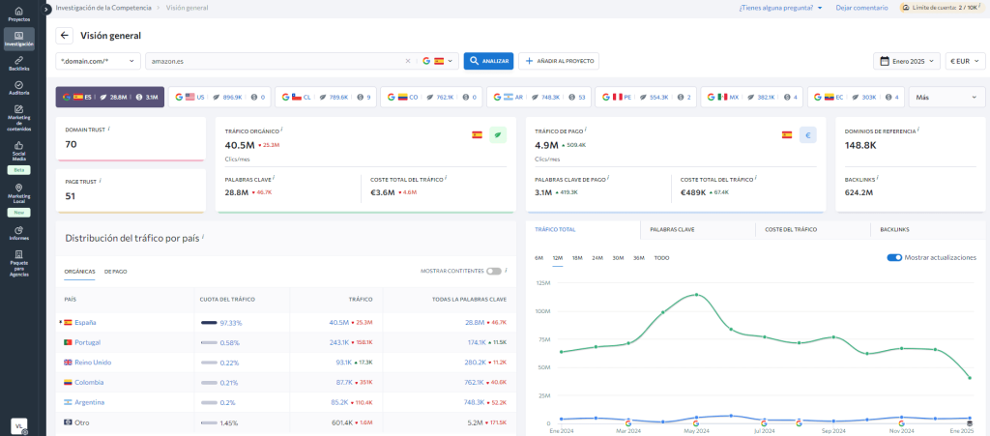
Task: Select 18M chart range
Action: coord(577,258)
